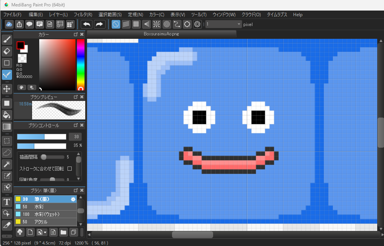This screenshot has width=384, height=246.
Task: Select the Eraser tool
Action: (7, 51)
